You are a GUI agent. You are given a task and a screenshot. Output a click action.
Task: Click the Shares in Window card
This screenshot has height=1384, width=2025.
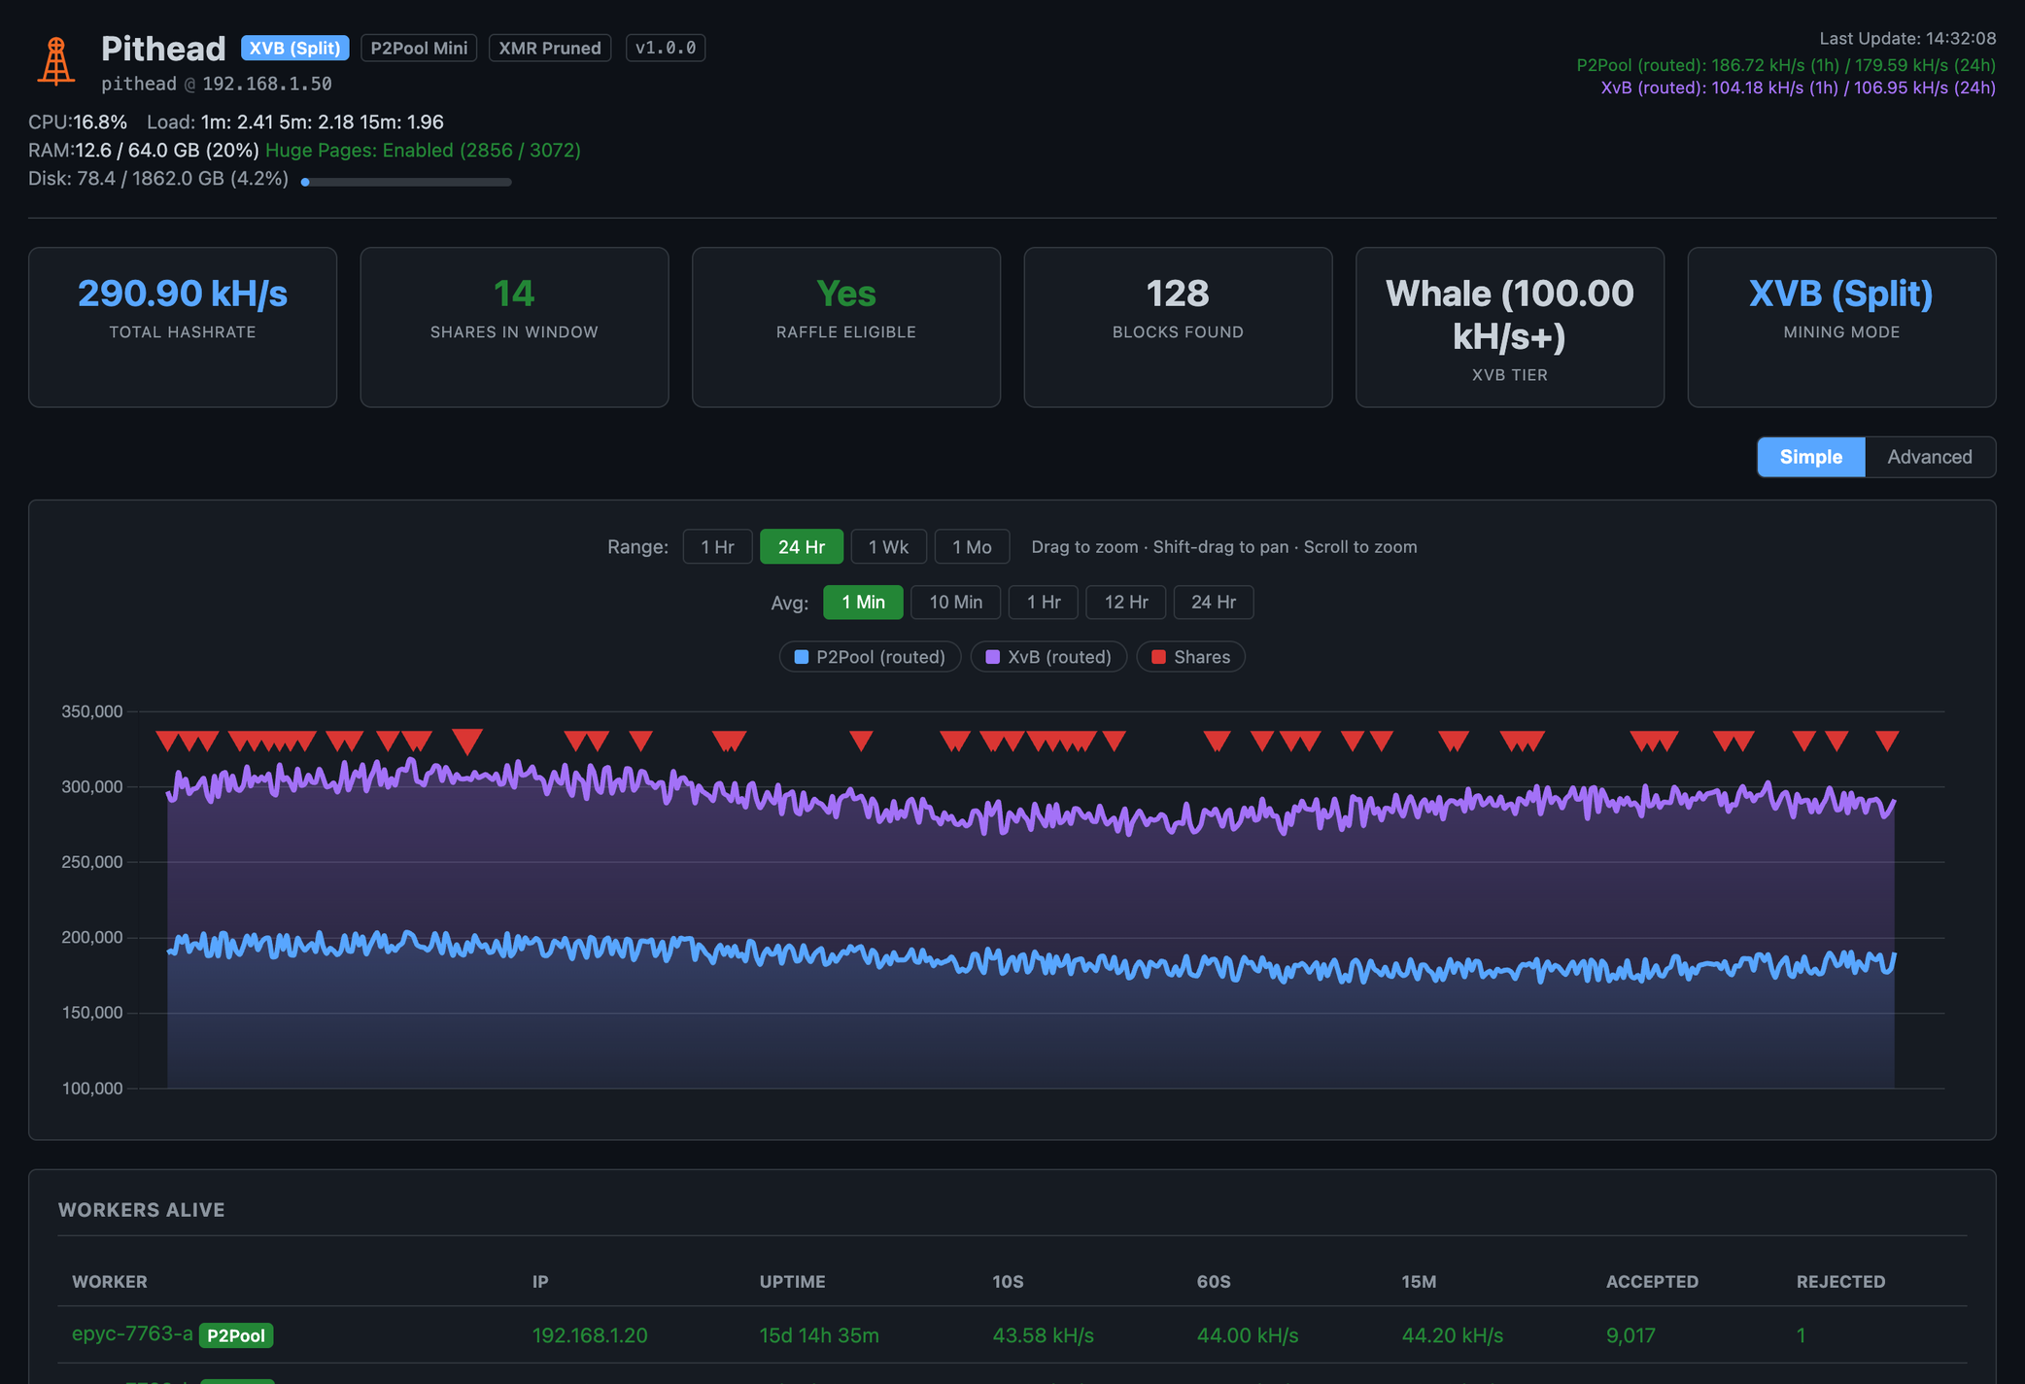(514, 327)
